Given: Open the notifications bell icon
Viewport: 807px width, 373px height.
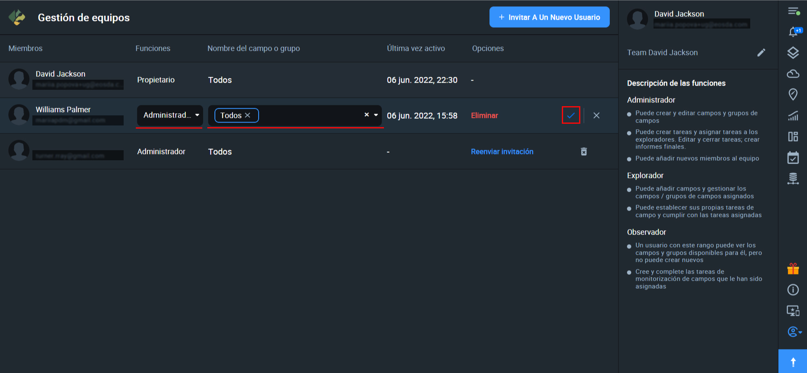Looking at the screenshot, I should pos(793,32).
